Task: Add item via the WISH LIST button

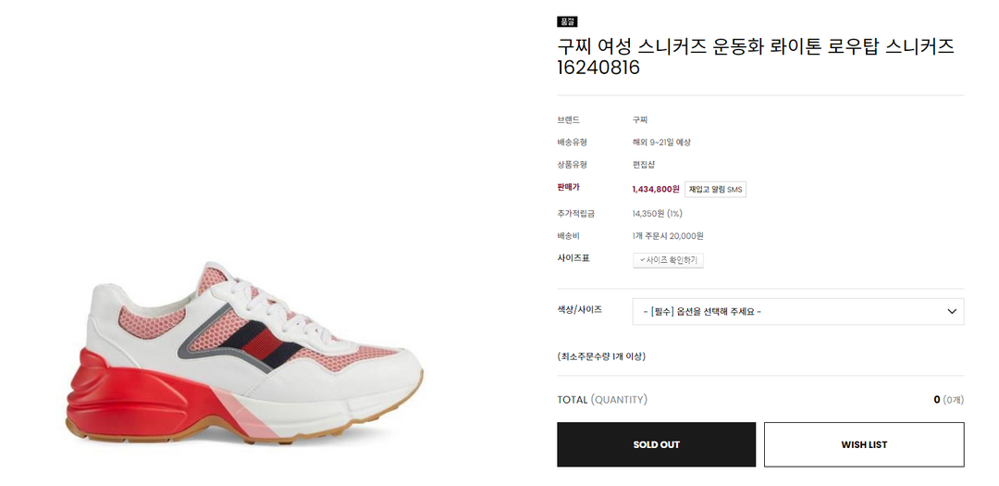Action: point(864,444)
